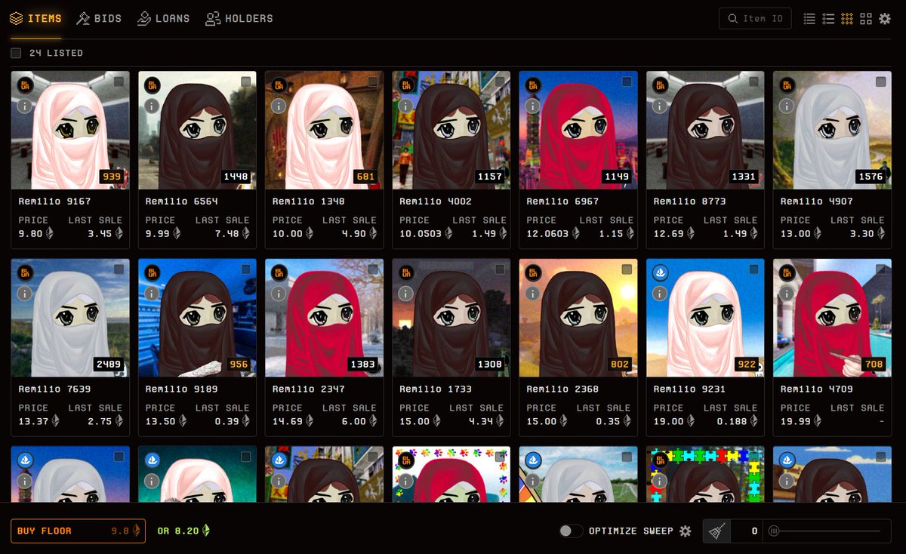
Task: Click info icon on Remilio 6967
Action: 532,106
